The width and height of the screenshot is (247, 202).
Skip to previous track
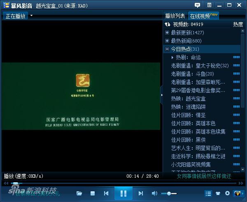pyautogui.click(x=106, y=193)
